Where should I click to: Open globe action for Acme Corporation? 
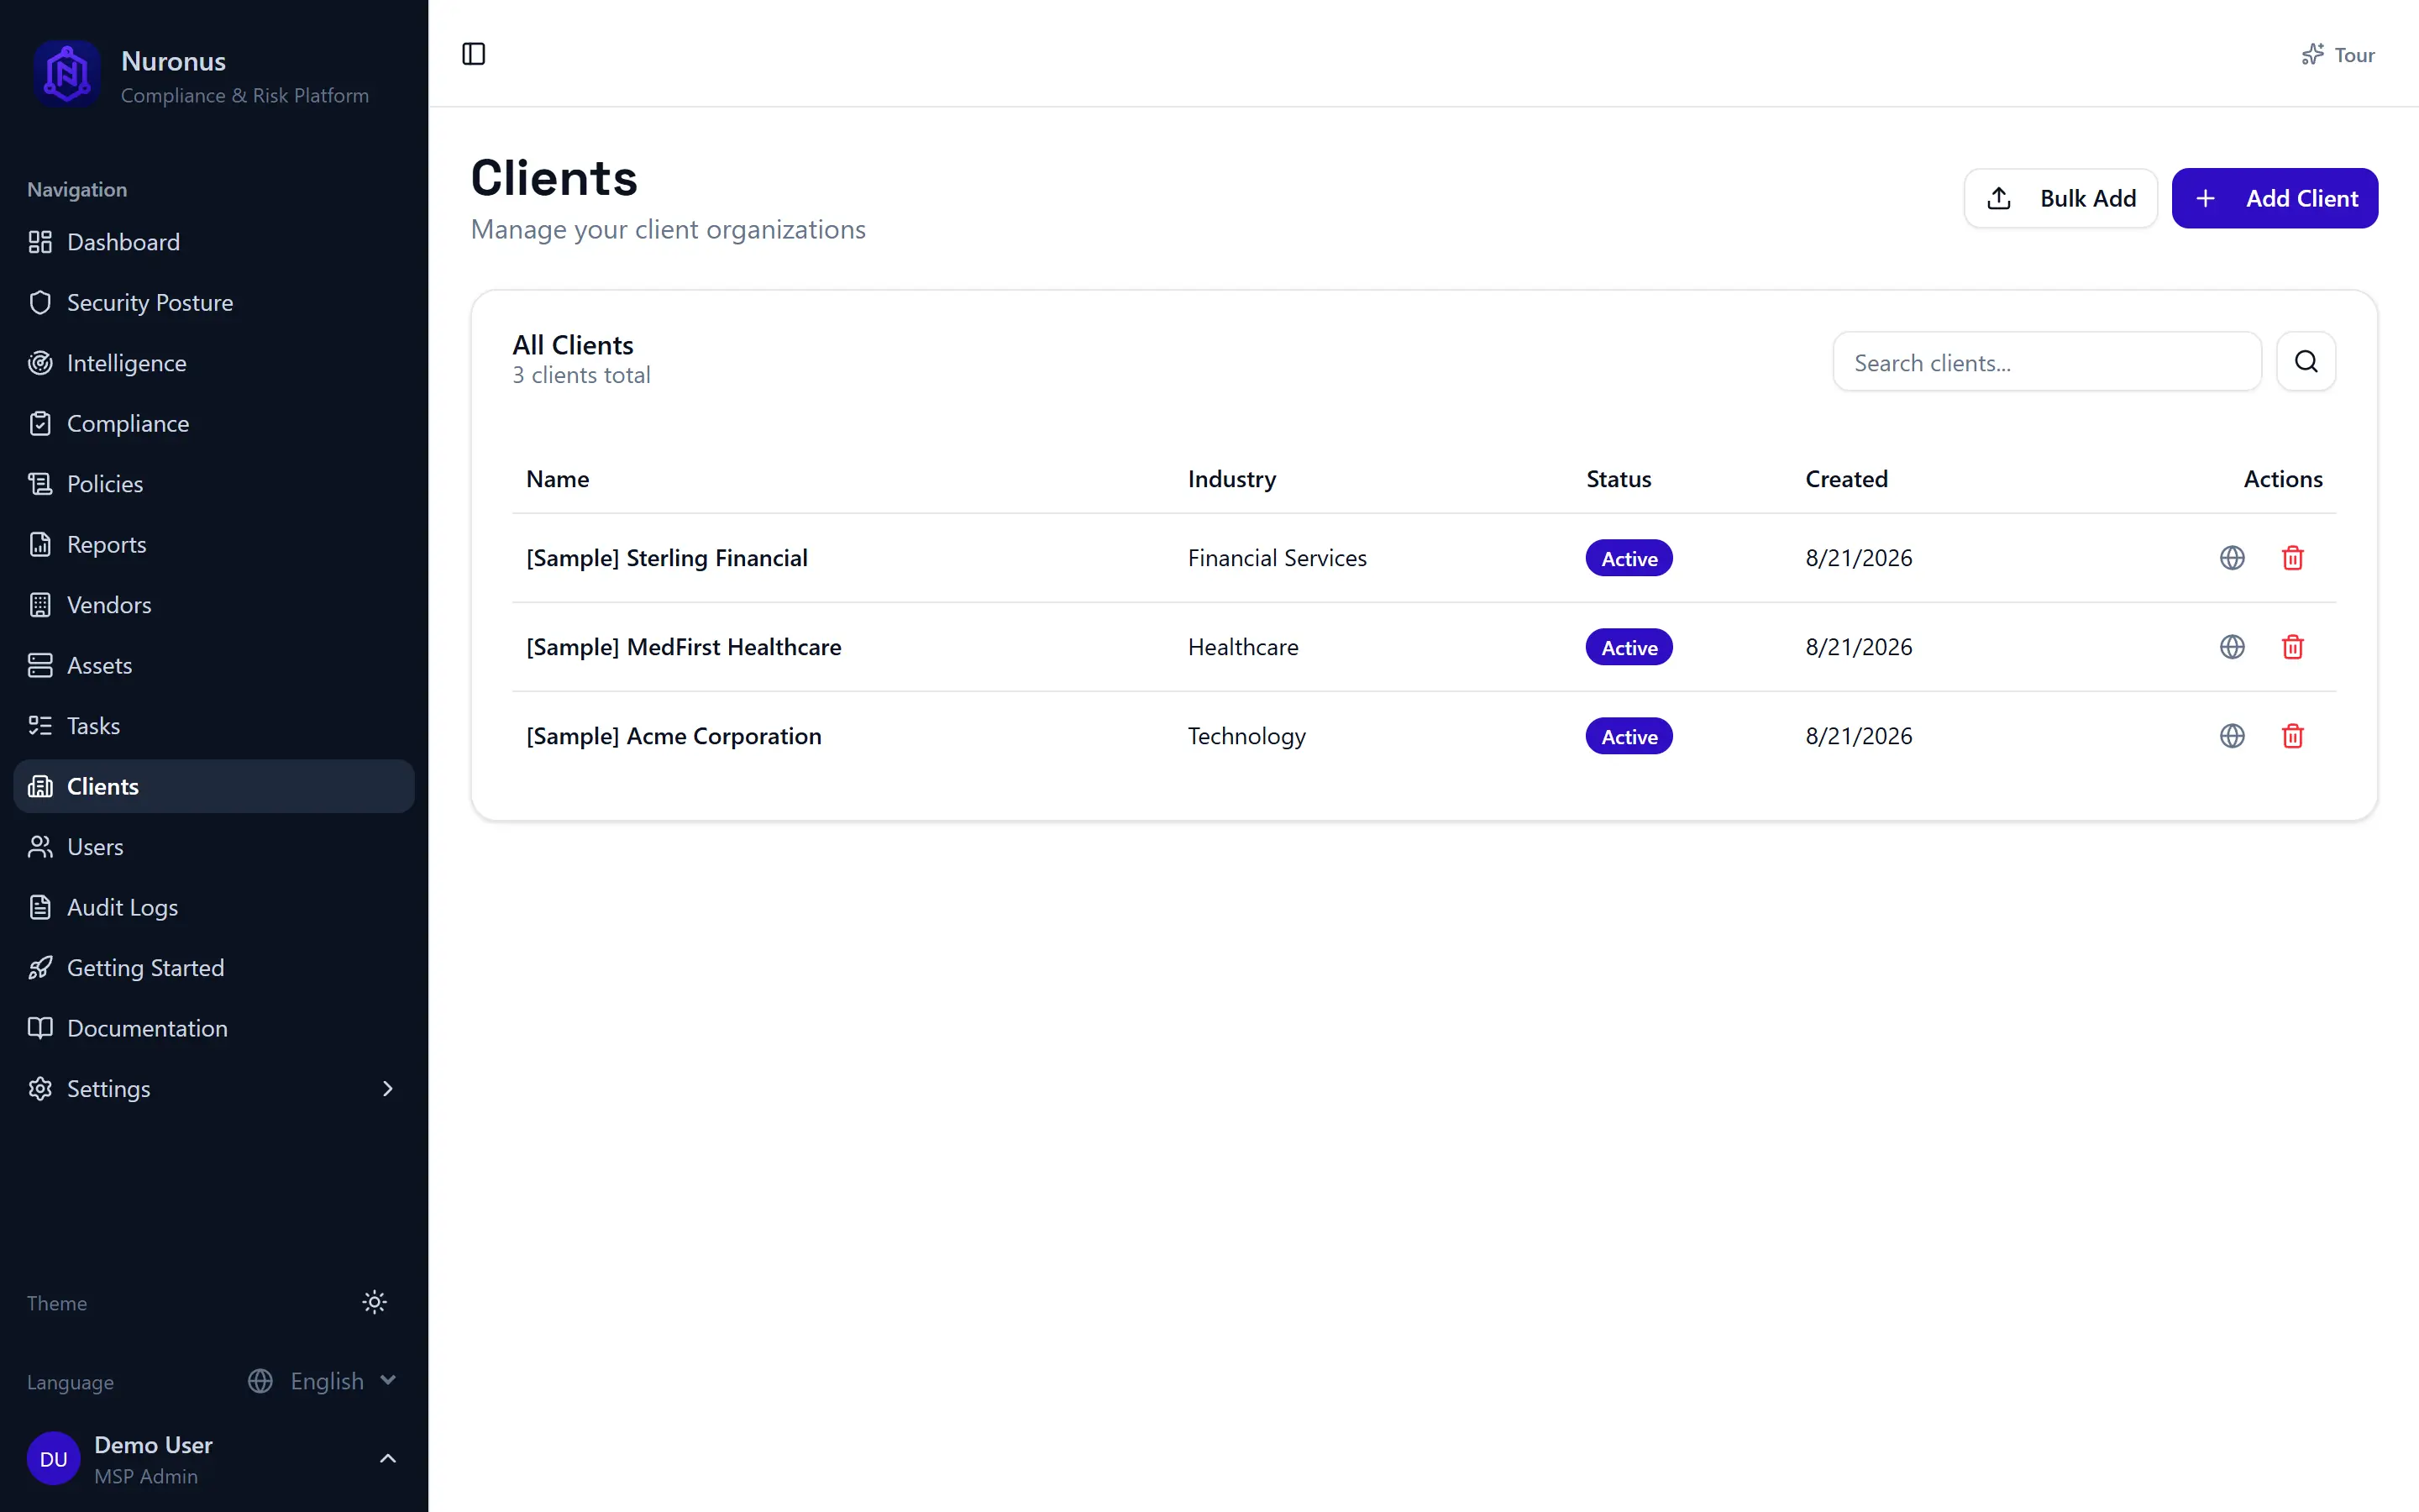point(2231,736)
